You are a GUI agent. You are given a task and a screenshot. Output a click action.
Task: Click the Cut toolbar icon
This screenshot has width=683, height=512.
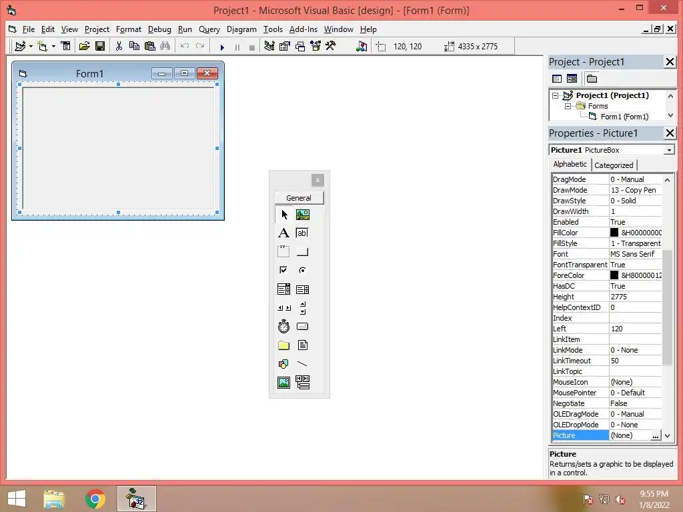tap(119, 46)
